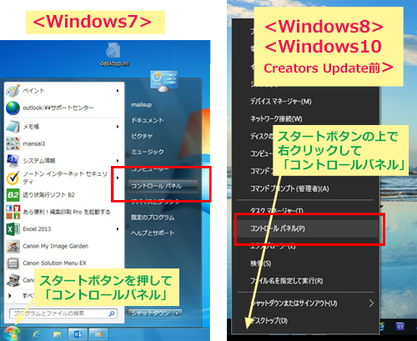Click the desktop.ini file on desktop
Screen dimensions: 417x341
(x=114, y=55)
